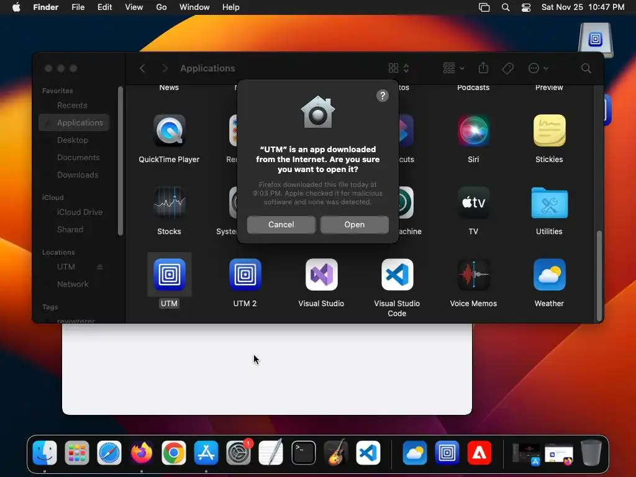Click Cancel in the UTM dialog
This screenshot has width=636, height=477.
[281, 224]
